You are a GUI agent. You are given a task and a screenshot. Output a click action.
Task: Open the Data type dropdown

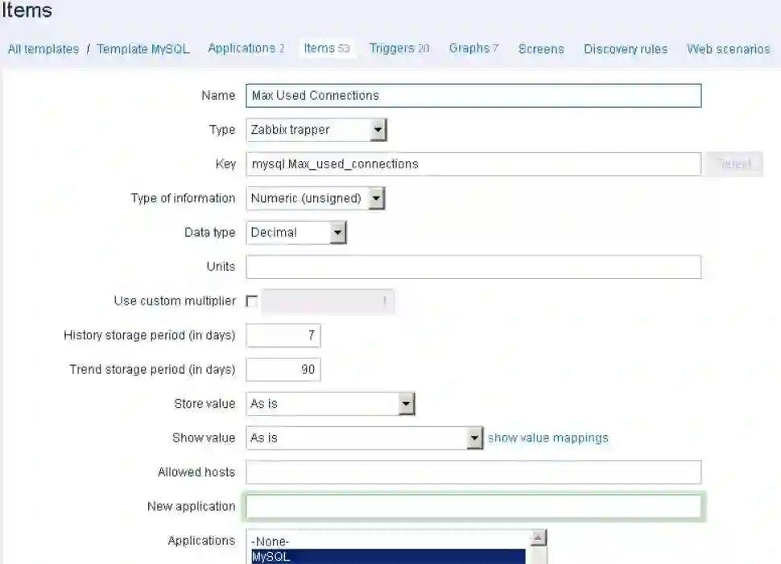click(x=296, y=233)
